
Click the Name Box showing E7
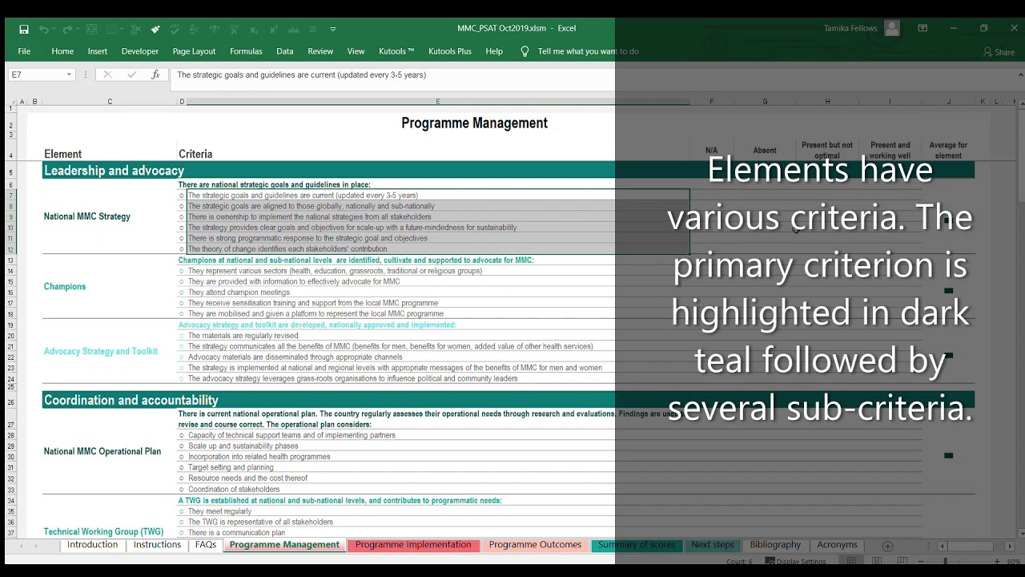tap(36, 75)
